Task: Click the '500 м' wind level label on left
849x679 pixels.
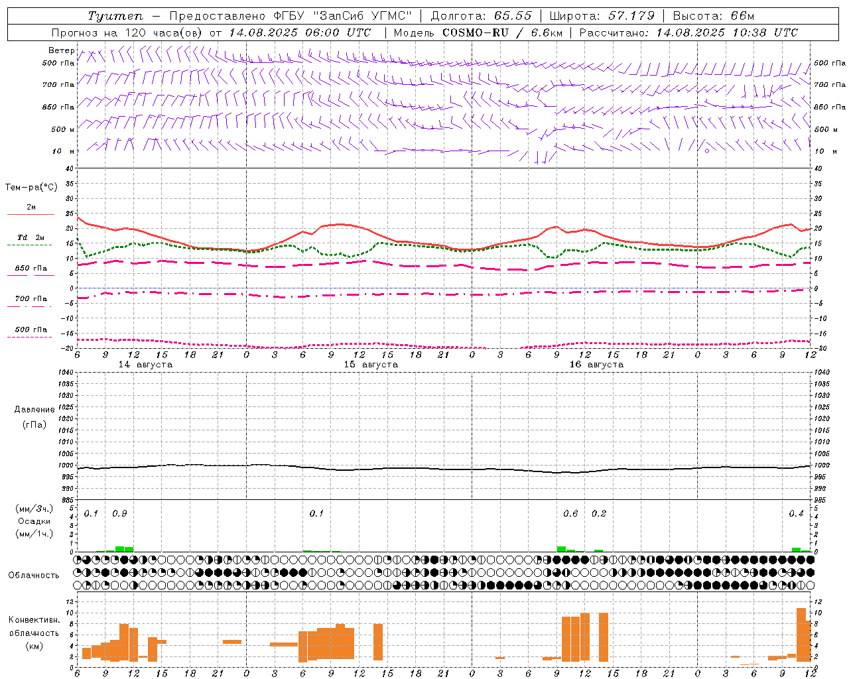Action: pos(63,129)
